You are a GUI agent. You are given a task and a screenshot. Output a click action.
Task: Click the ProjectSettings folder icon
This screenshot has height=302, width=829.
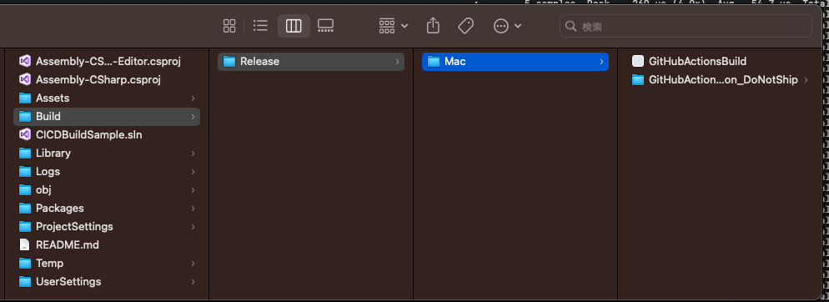pyautogui.click(x=25, y=226)
